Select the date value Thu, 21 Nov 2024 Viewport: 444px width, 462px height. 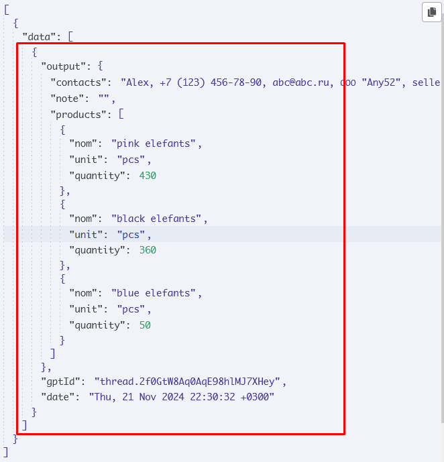coord(182,397)
